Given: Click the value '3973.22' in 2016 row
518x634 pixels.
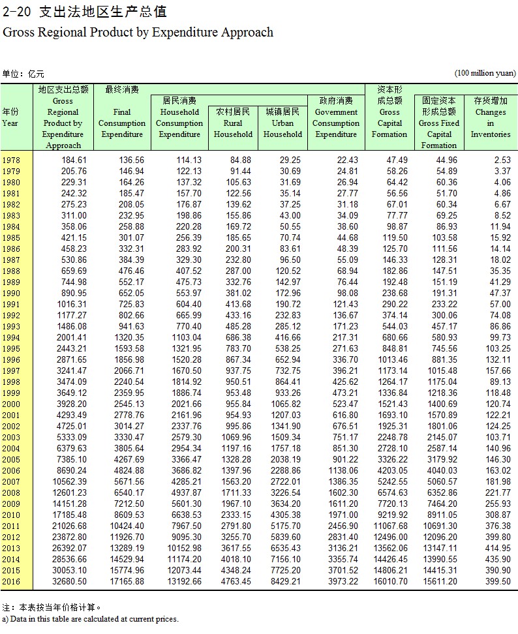Looking at the screenshot, I should [343, 581].
